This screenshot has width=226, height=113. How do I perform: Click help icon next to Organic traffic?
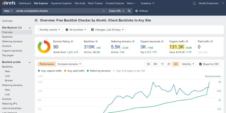pyautogui.click(x=187, y=41)
